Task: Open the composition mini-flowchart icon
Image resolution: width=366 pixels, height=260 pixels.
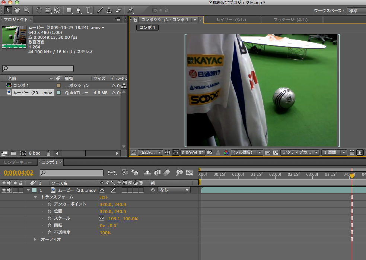Action: click(x=112, y=172)
